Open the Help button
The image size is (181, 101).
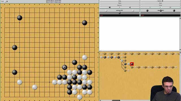pos(120,1)
